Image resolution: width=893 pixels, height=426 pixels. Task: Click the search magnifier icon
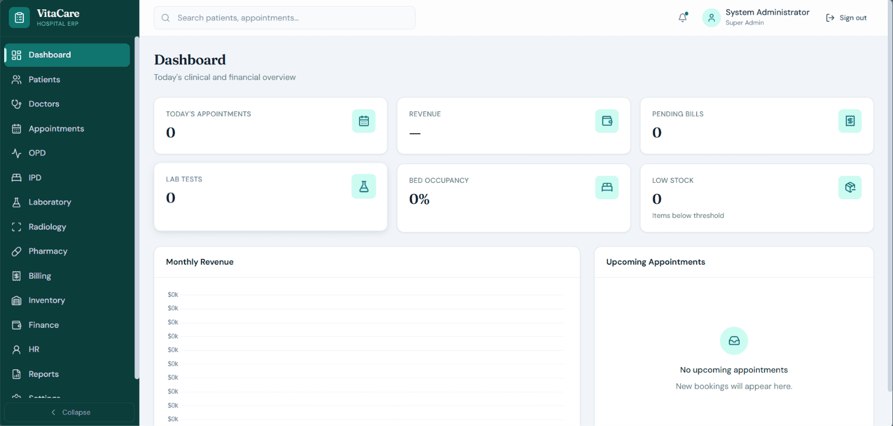pyautogui.click(x=166, y=18)
